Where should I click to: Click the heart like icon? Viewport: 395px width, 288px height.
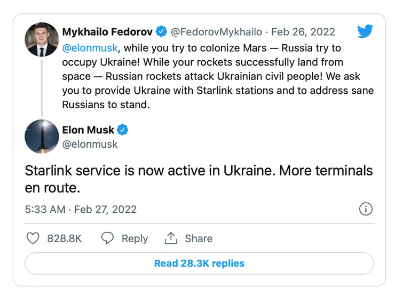(33, 238)
